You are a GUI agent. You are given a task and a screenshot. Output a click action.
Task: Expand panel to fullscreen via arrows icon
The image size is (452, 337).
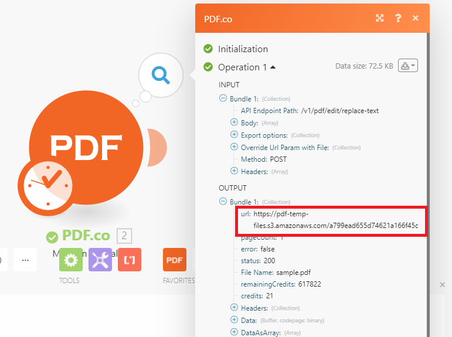380,18
